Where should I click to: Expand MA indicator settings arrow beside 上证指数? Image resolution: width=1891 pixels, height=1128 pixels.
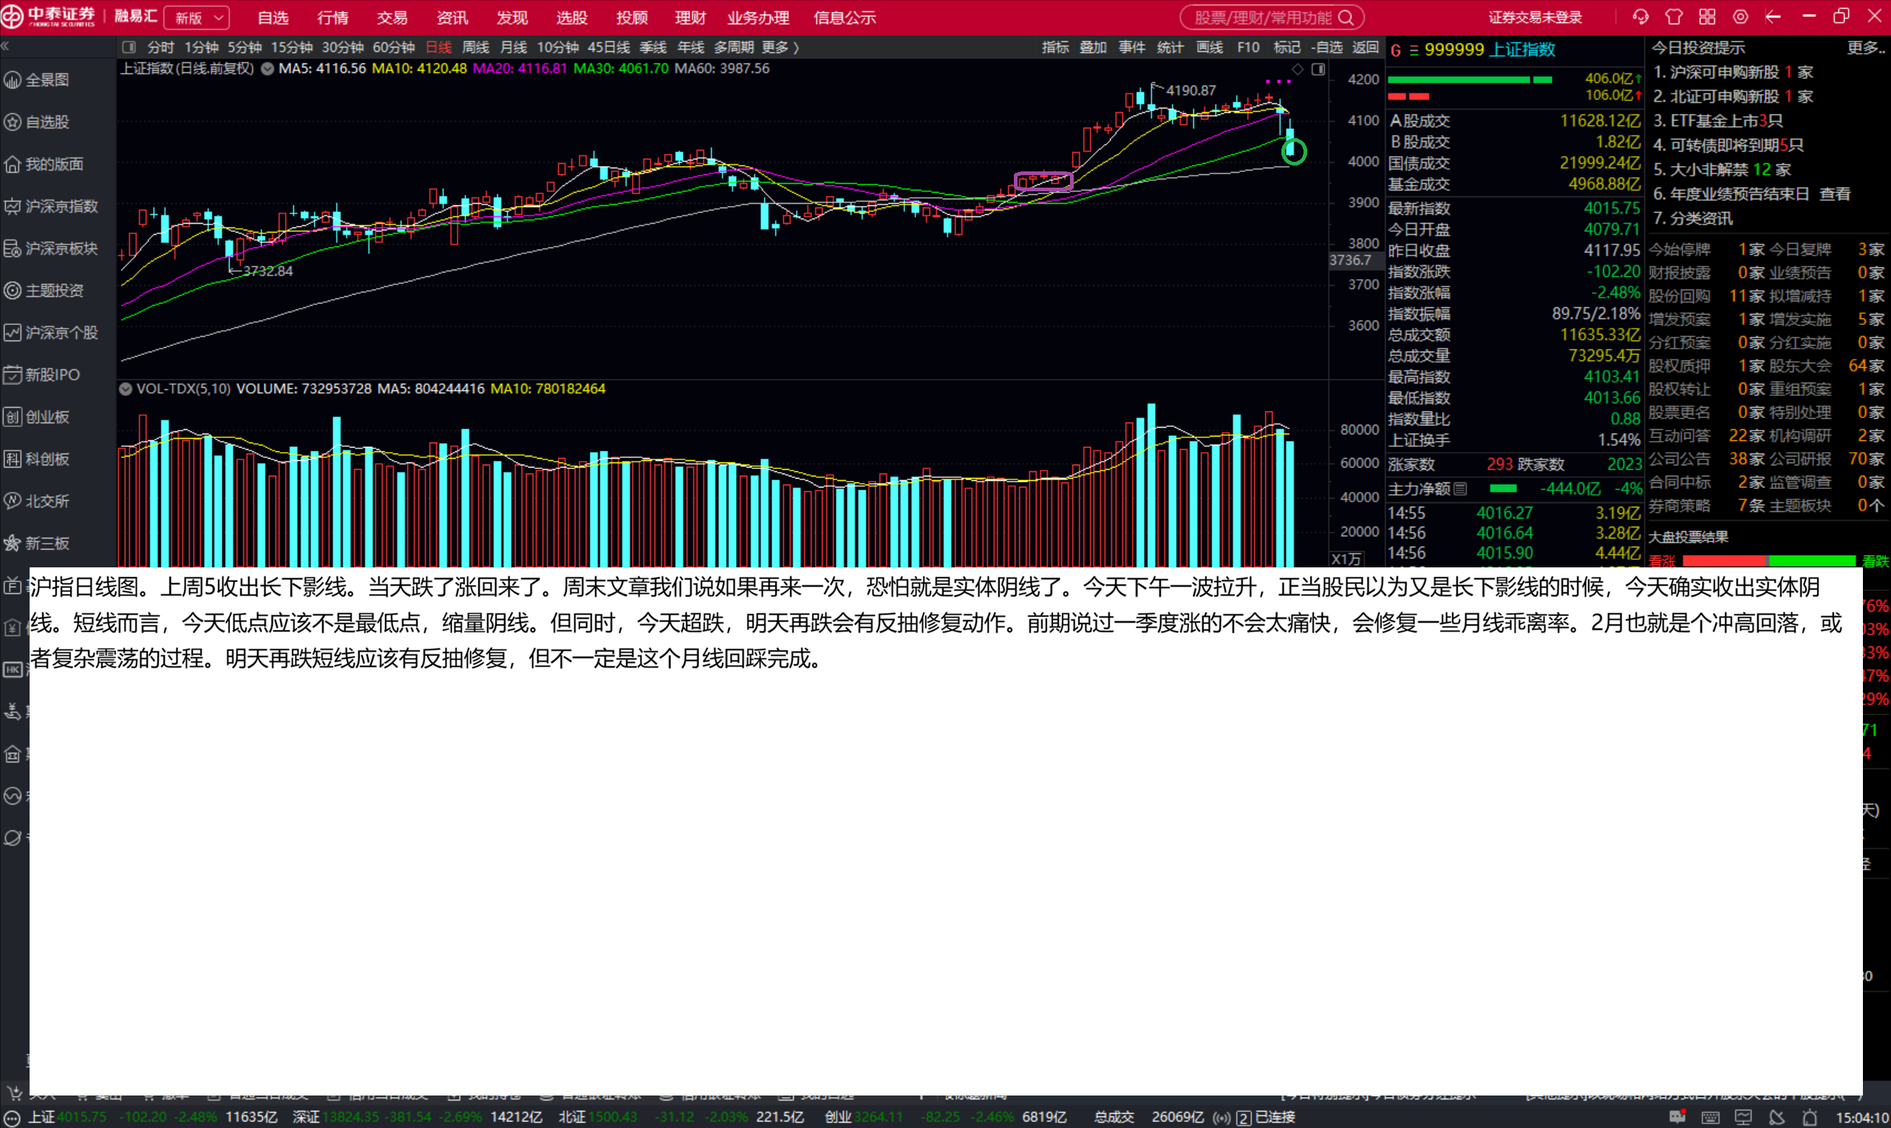[x=267, y=69]
